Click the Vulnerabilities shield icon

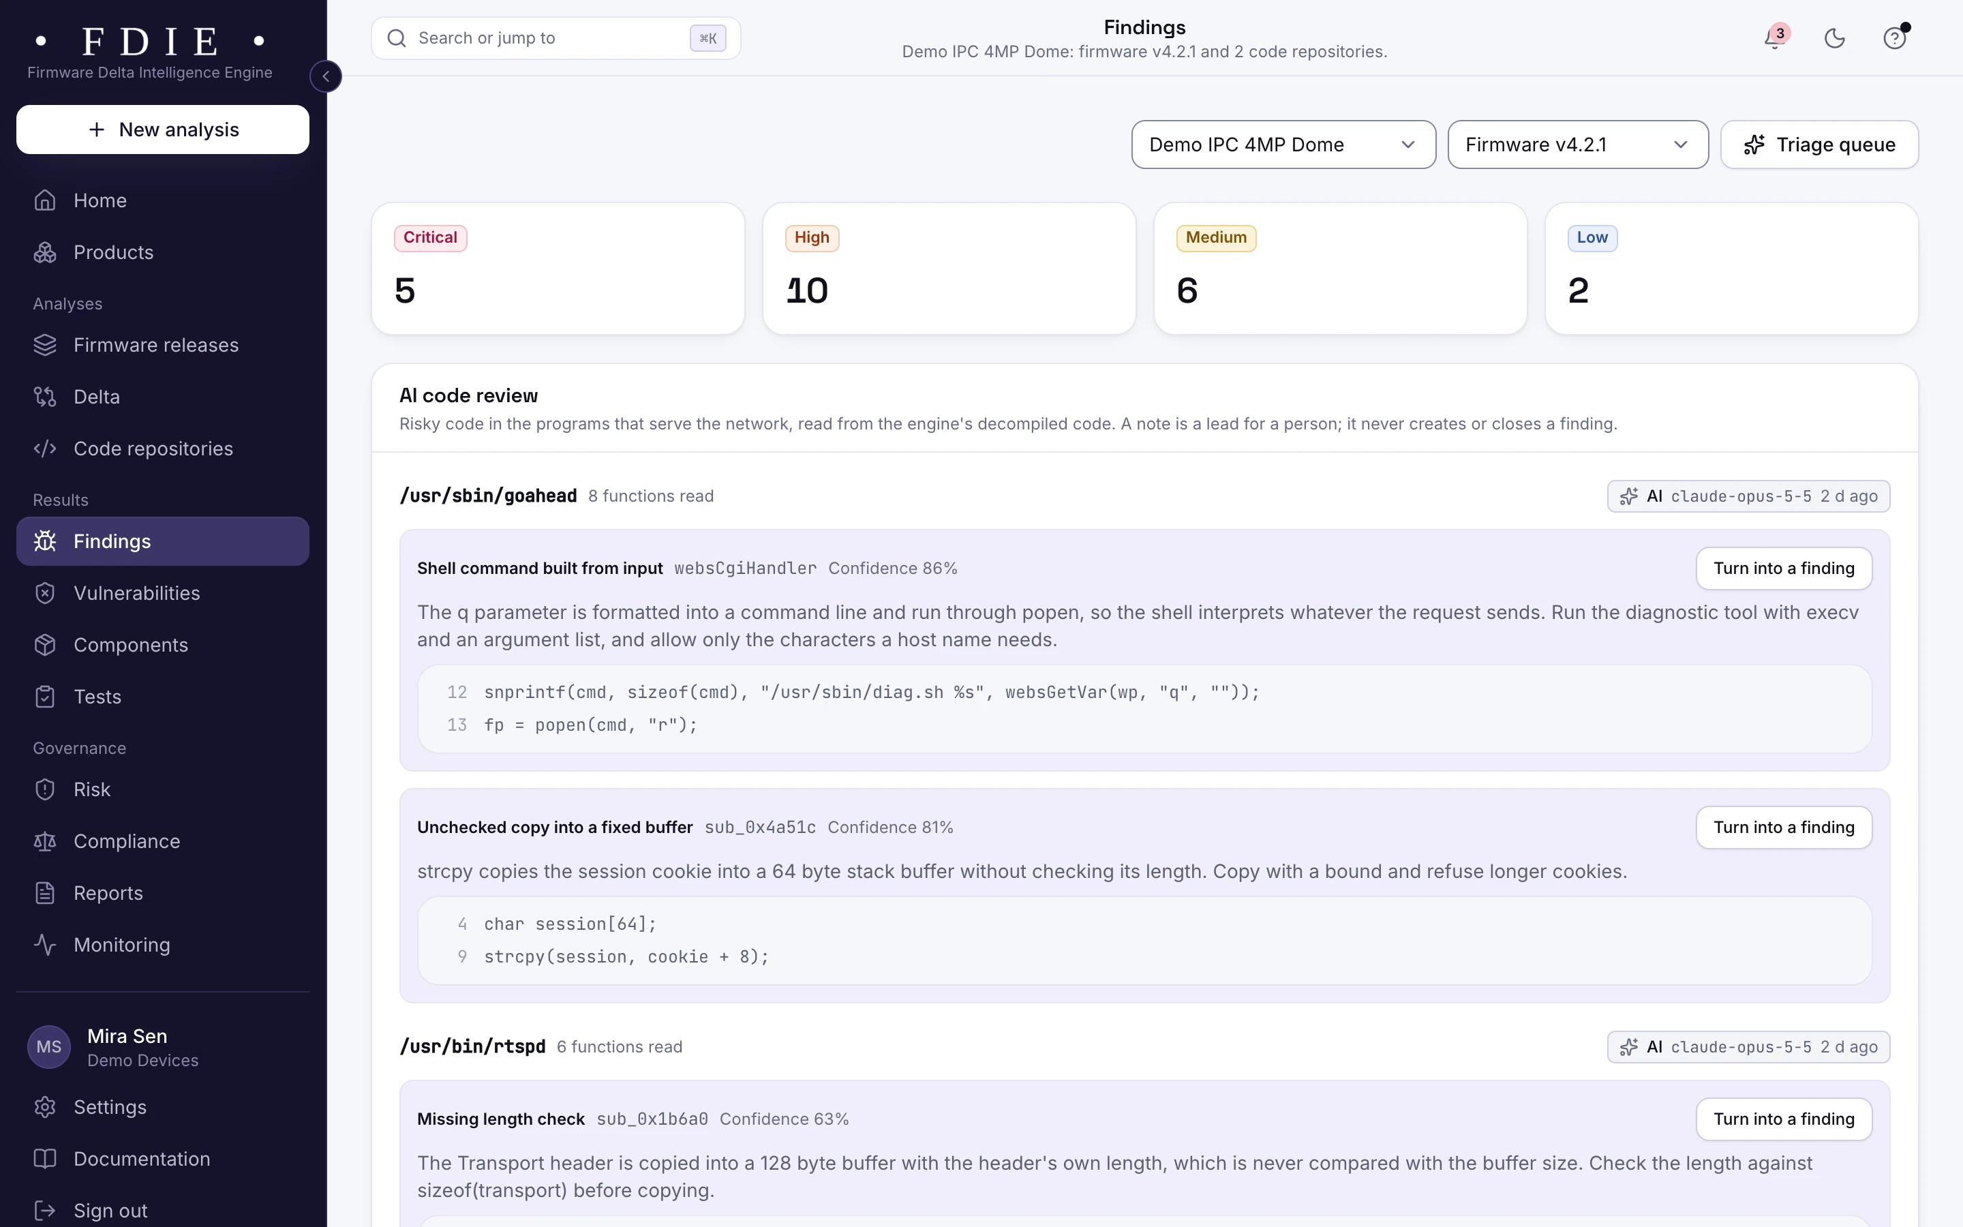click(x=46, y=593)
